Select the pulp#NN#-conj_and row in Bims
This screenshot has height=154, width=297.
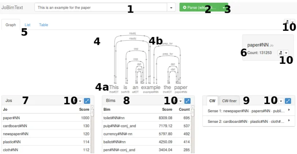(146, 126)
